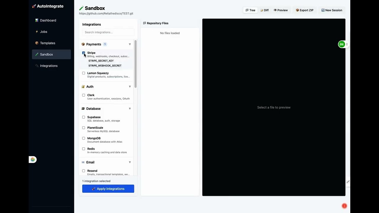Click the pencil icon next to Sandbox title
The width and height of the screenshot is (379, 213).
81,8
